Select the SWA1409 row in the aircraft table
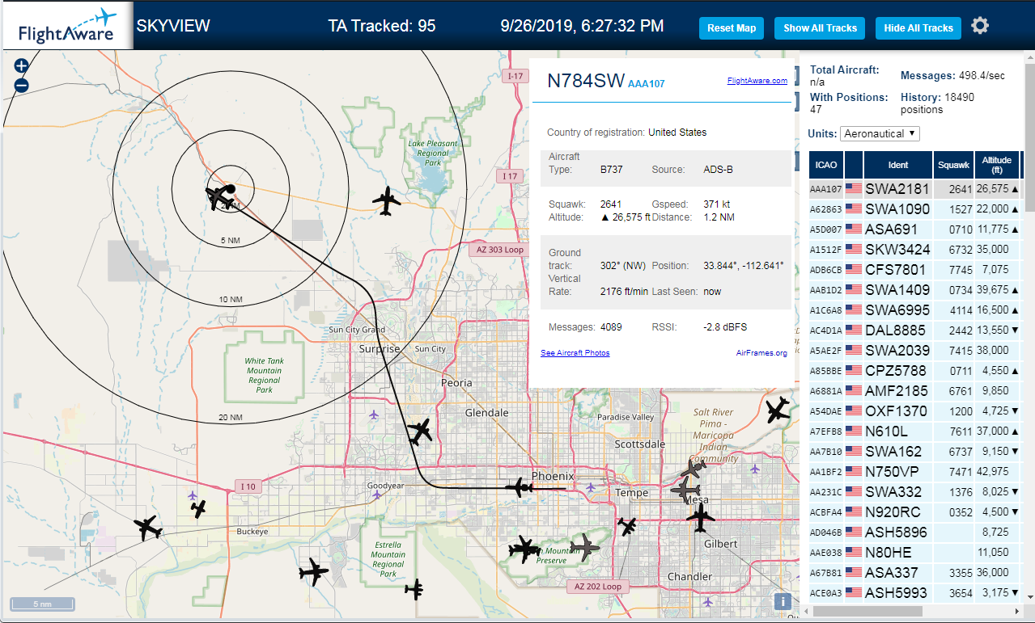This screenshot has height=623, width=1035. tap(914, 290)
